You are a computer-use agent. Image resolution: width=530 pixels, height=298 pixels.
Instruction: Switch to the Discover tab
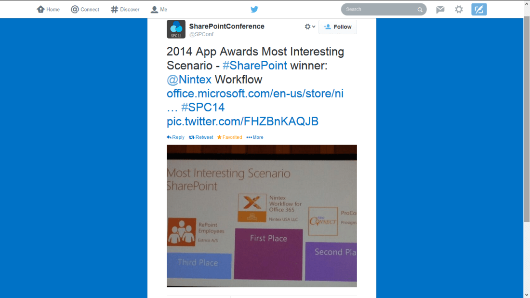pyautogui.click(x=125, y=9)
